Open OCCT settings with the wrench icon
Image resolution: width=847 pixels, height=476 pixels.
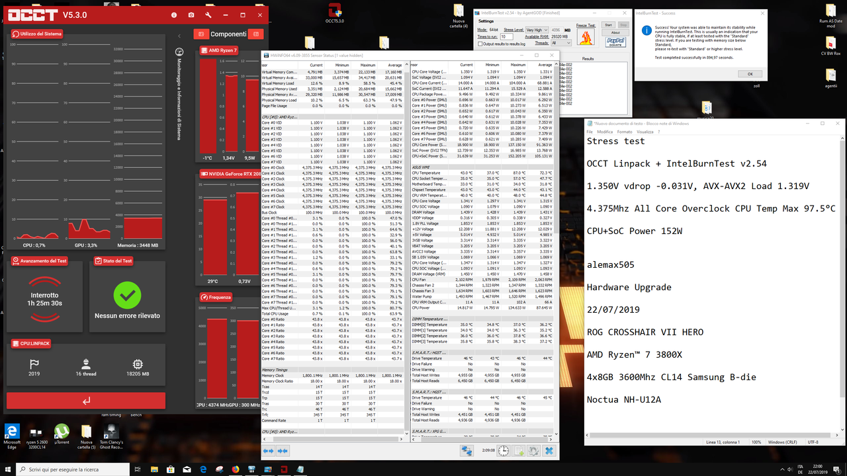[208, 15]
